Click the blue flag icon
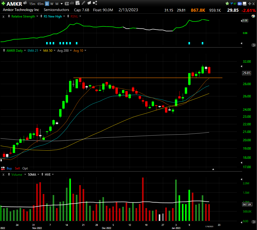 coord(231,4)
